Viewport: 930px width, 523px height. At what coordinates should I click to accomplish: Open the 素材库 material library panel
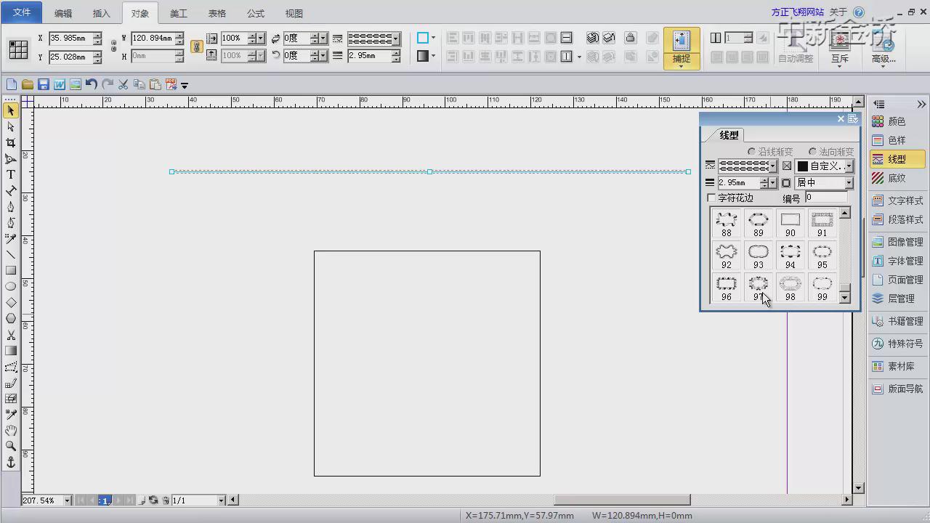point(897,367)
